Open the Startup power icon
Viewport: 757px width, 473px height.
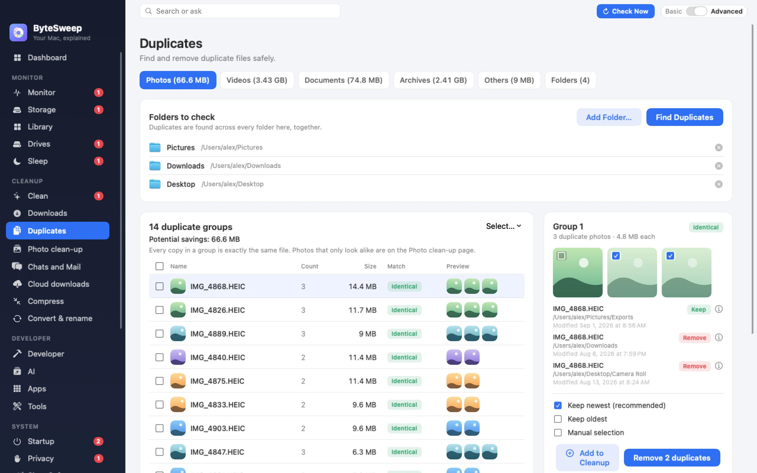(17, 441)
